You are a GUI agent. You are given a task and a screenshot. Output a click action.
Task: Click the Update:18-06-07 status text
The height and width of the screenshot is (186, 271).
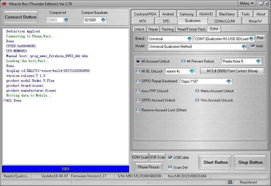pos(55,176)
